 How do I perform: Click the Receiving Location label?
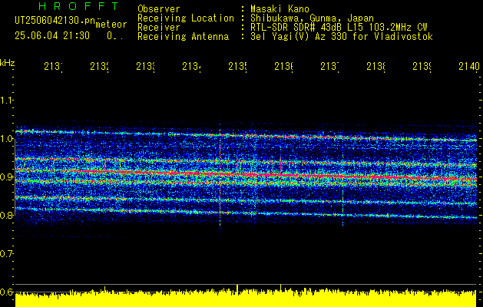point(186,18)
